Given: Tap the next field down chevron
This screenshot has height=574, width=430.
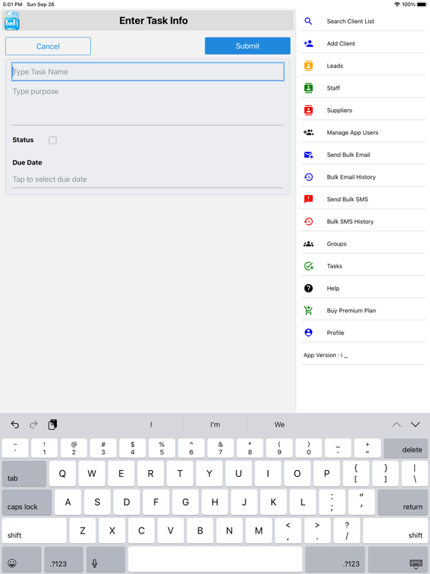Looking at the screenshot, I should [x=415, y=425].
